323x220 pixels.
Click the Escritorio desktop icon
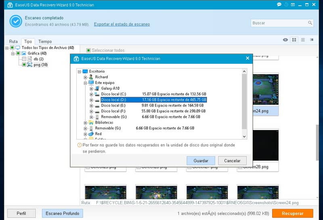(x=85, y=71)
